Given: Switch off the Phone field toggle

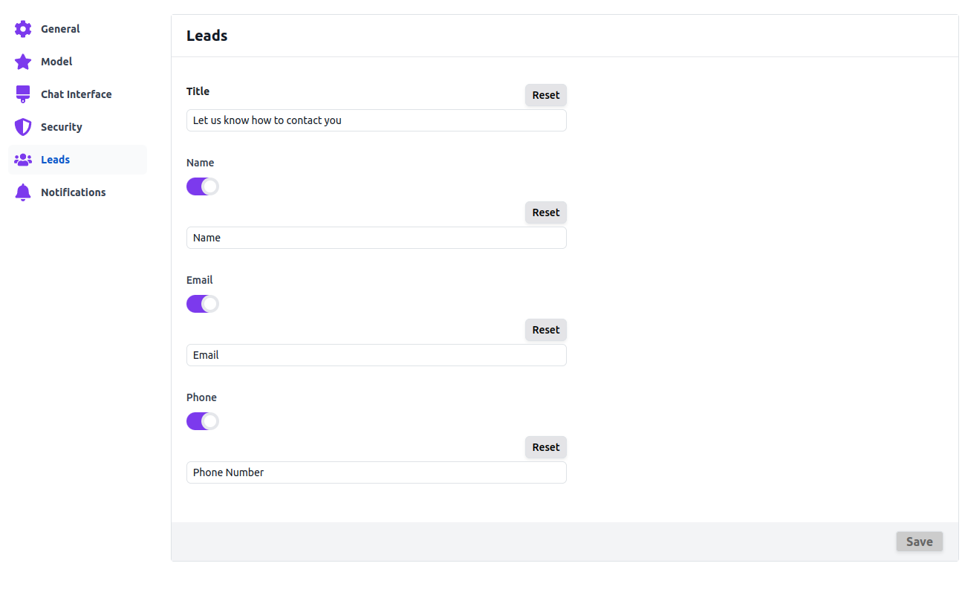Looking at the screenshot, I should tap(202, 421).
